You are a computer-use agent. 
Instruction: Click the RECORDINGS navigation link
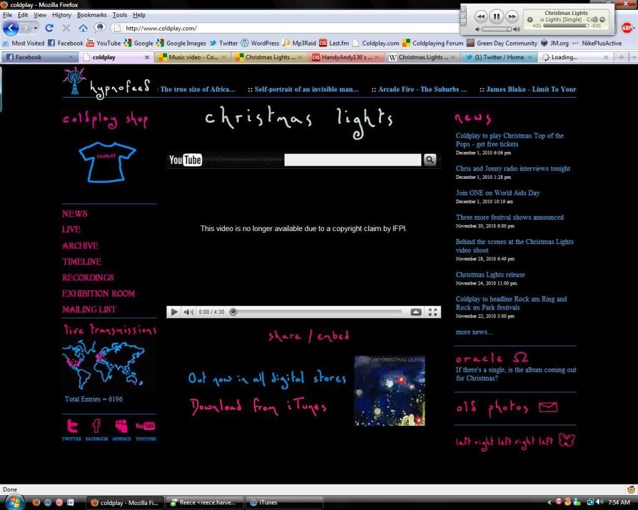tap(88, 278)
